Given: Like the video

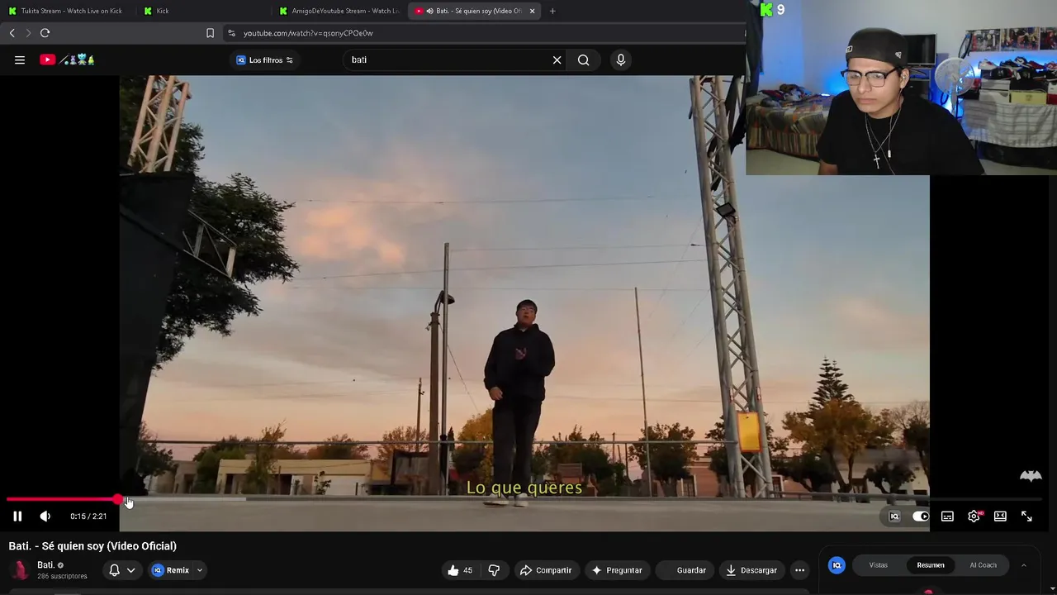Looking at the screenshot, I should (x=460, y=570).
